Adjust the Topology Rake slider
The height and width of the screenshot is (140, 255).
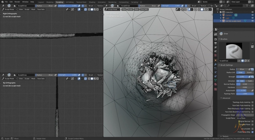245,94
